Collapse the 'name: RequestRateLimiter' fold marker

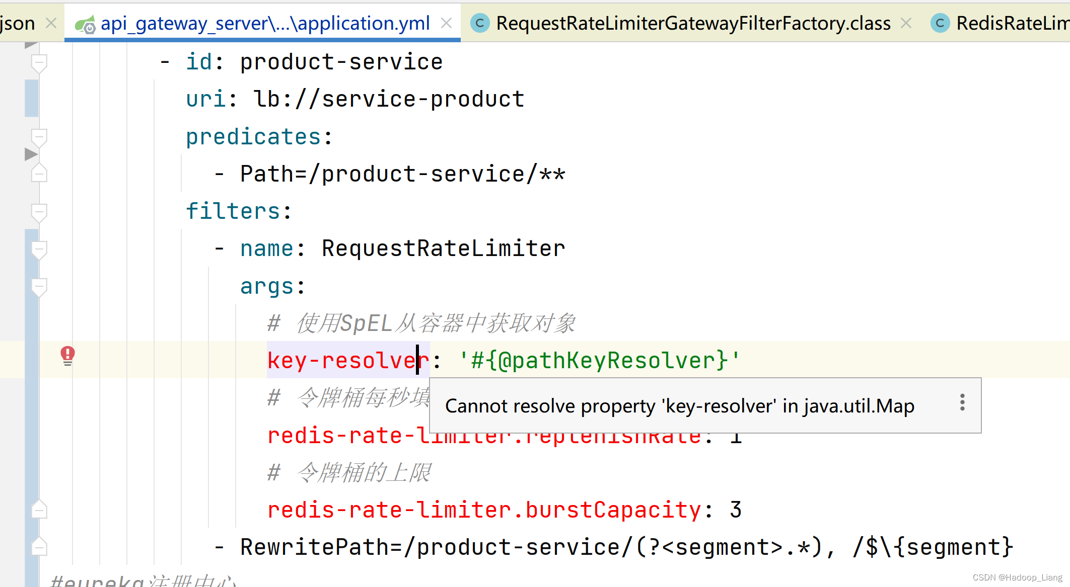pos(39,249)
